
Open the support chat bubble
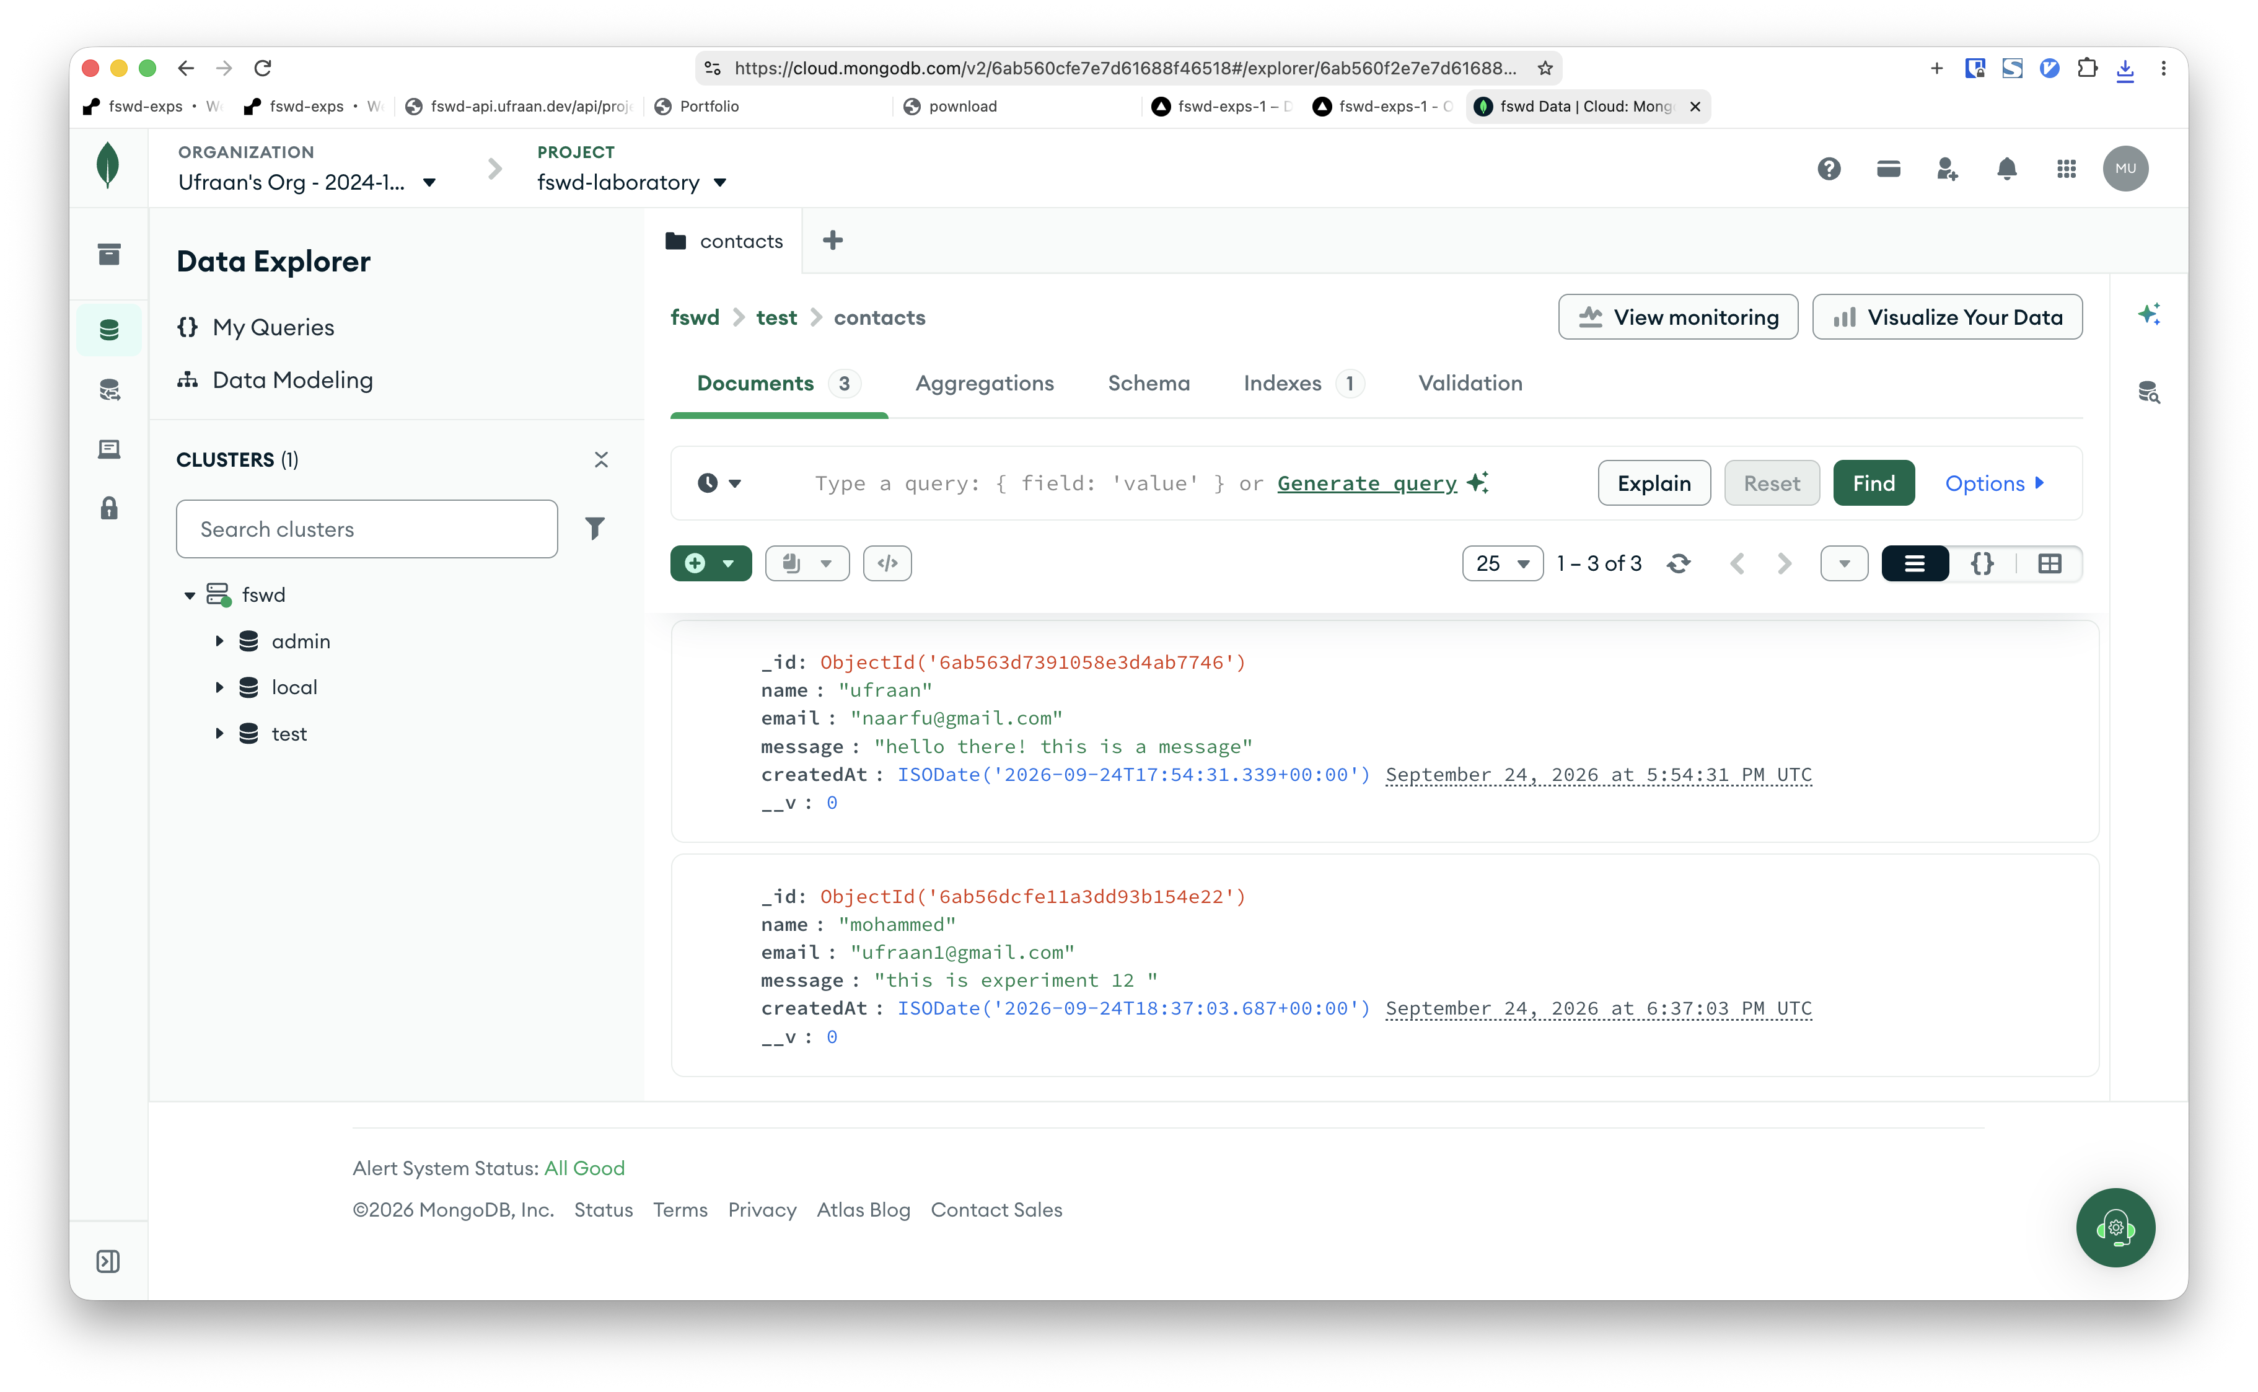pyautogui.click(x=2114, y=1227)
